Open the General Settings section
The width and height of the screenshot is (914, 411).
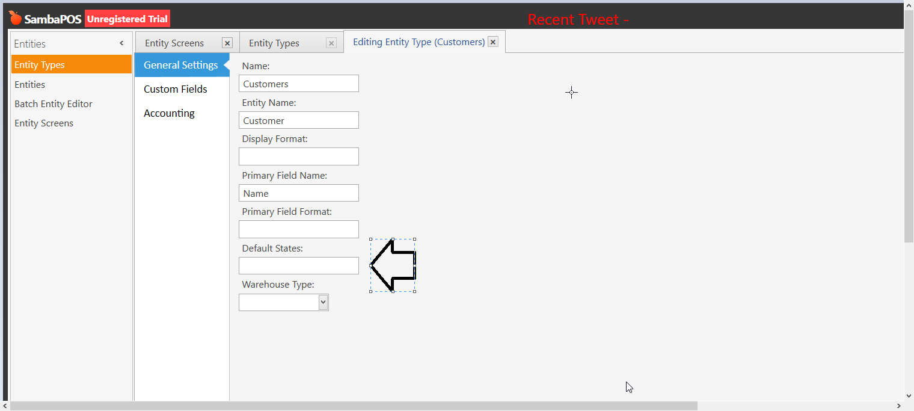(x=181, y=65)
